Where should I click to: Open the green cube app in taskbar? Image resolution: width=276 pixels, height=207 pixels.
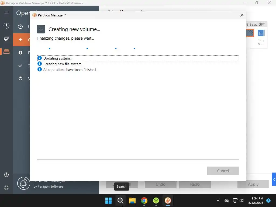[x=156, y=201]
